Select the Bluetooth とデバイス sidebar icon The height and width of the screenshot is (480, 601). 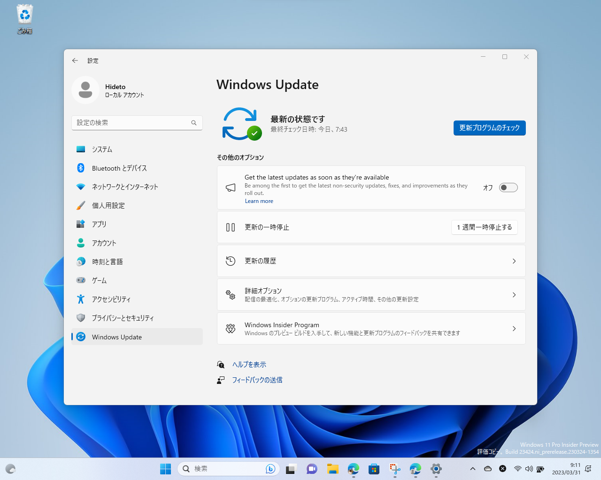click(81, 168)
